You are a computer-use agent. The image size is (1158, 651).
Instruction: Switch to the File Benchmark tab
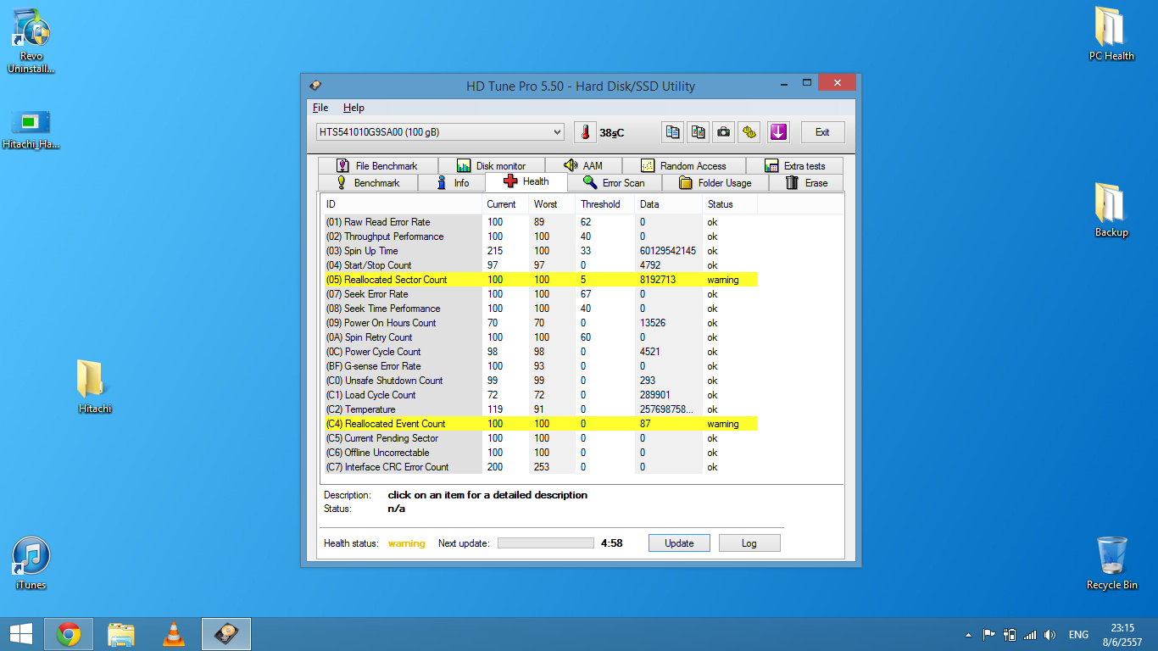tap(379, 165)
